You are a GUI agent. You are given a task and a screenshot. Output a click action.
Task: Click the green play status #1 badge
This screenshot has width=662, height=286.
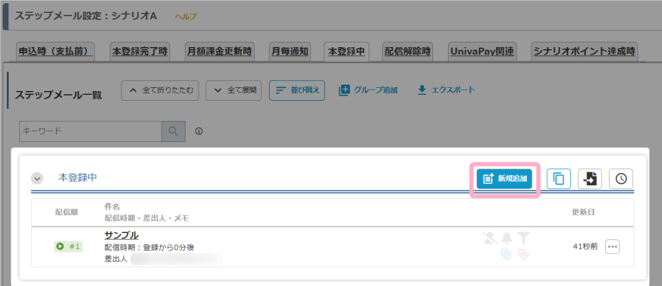[x=68, y=246]
